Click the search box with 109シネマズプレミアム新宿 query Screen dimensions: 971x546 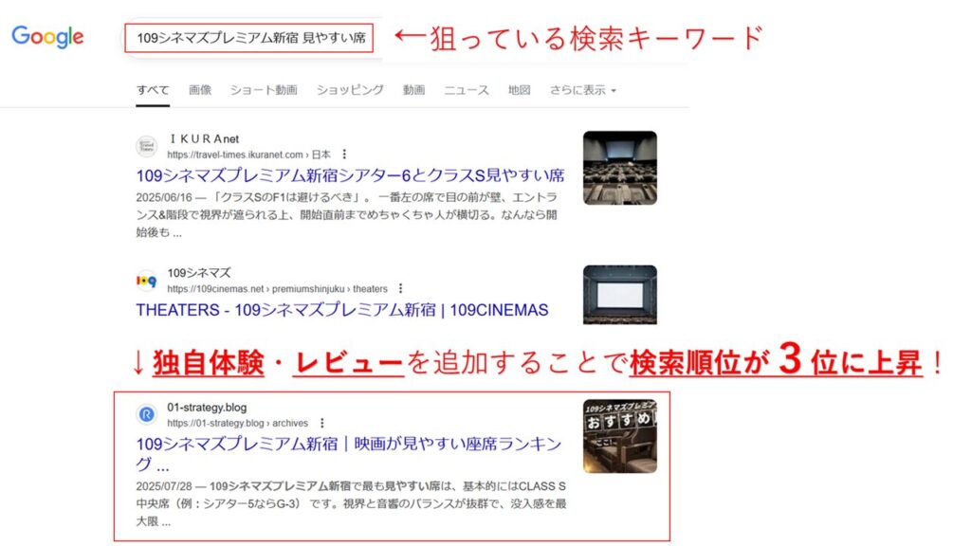249,38
